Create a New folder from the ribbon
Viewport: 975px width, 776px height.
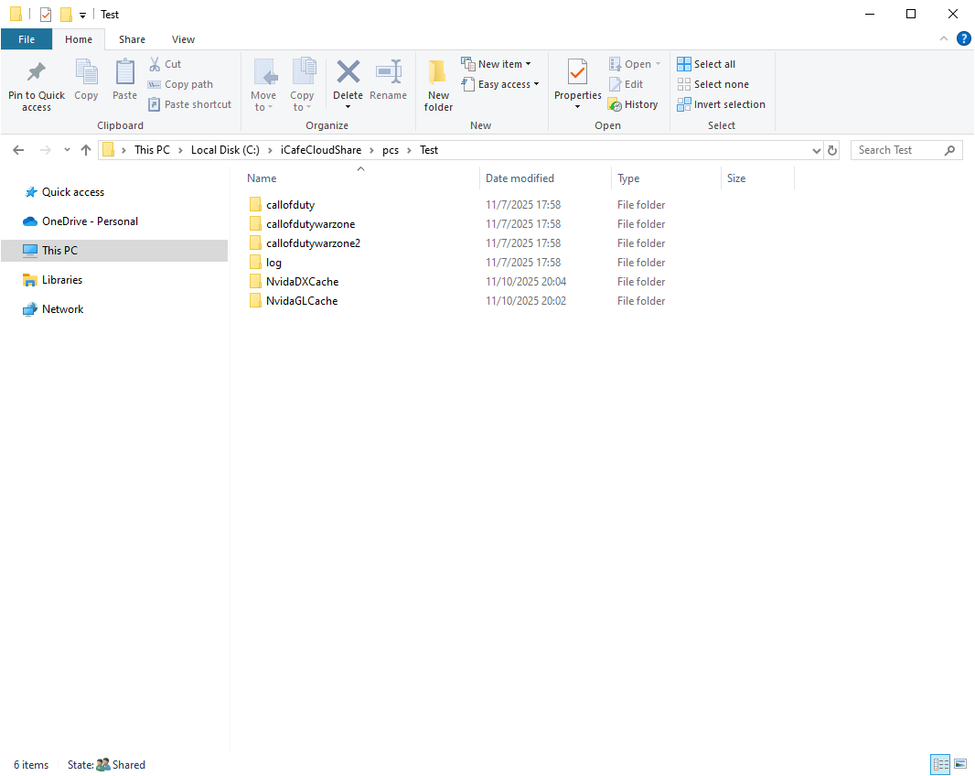pos(437,84)
